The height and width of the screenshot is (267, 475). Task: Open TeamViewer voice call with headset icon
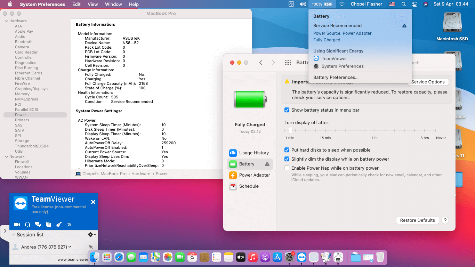[27, 225]
